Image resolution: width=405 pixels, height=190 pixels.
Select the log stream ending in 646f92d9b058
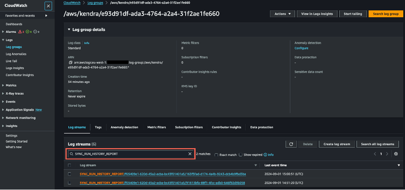click(69, 183)
